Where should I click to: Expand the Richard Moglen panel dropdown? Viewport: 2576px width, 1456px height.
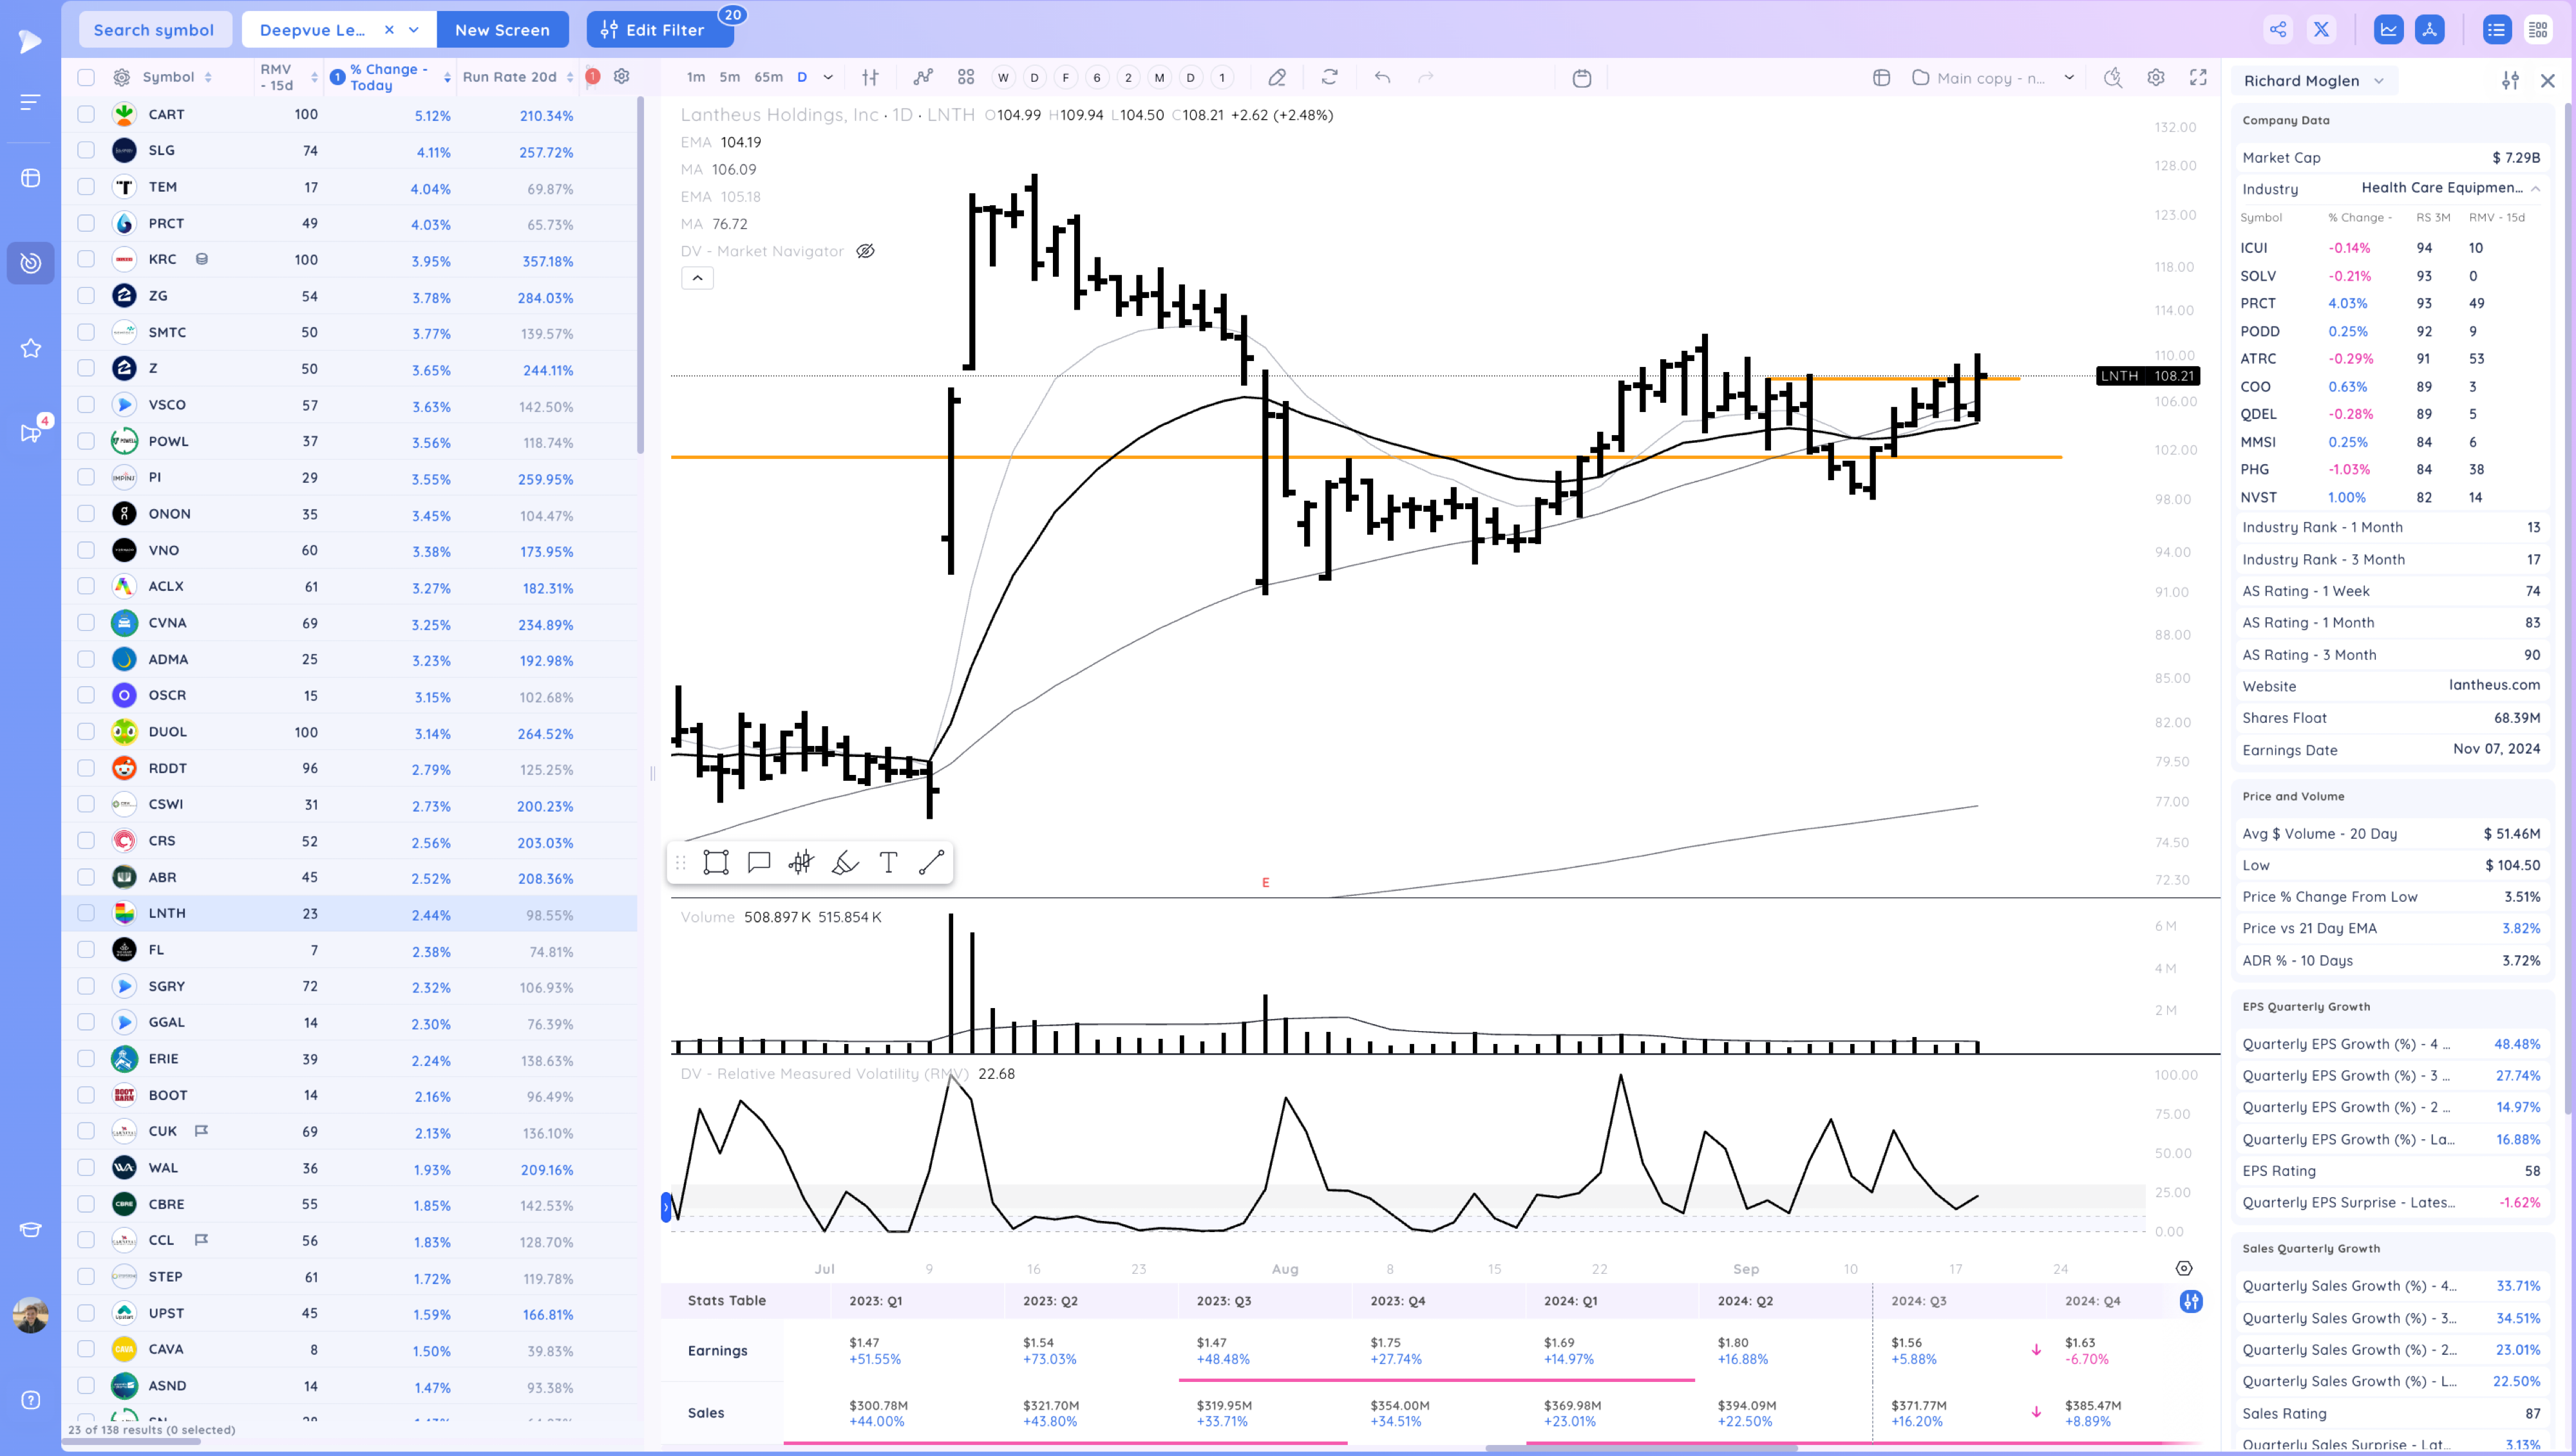pyautogui.click(x=2379, y=81)
